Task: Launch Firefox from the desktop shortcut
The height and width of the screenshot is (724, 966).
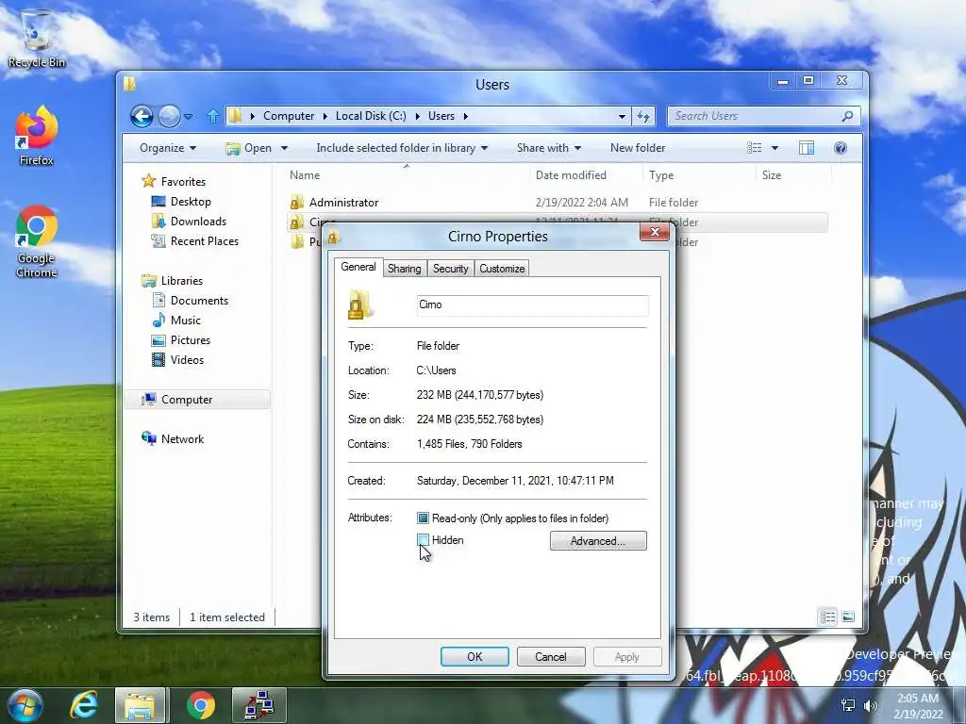Action: [x=37, y=136]
